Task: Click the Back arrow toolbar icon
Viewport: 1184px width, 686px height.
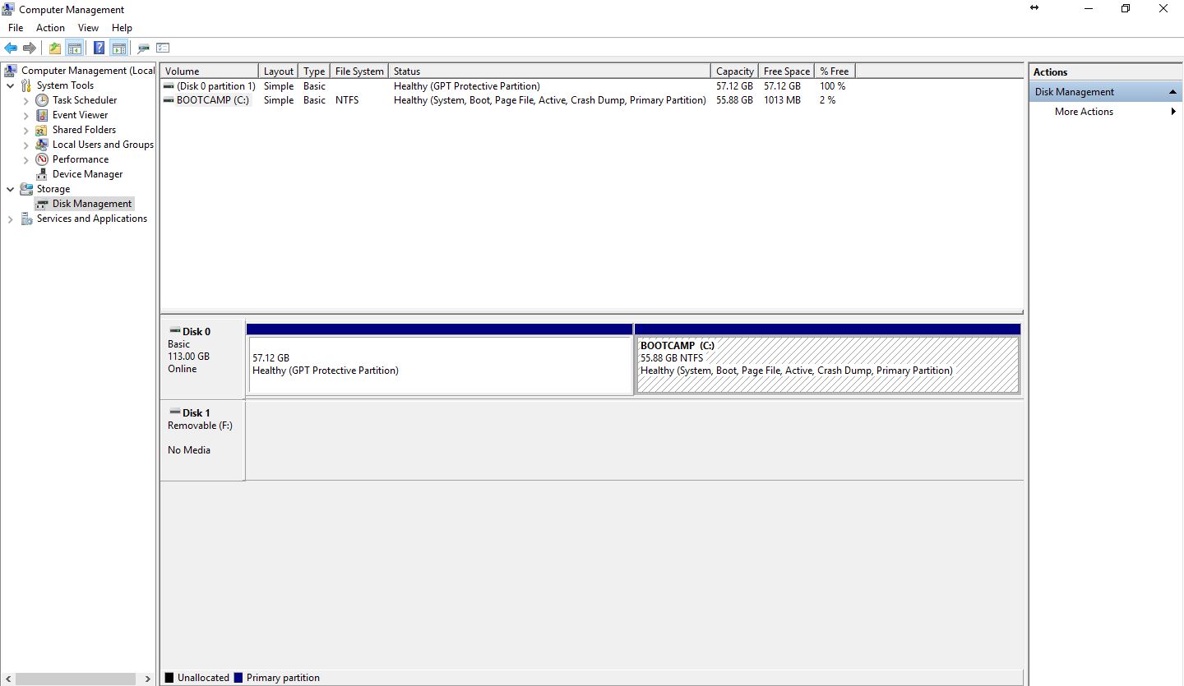Action: pos(11,48)
